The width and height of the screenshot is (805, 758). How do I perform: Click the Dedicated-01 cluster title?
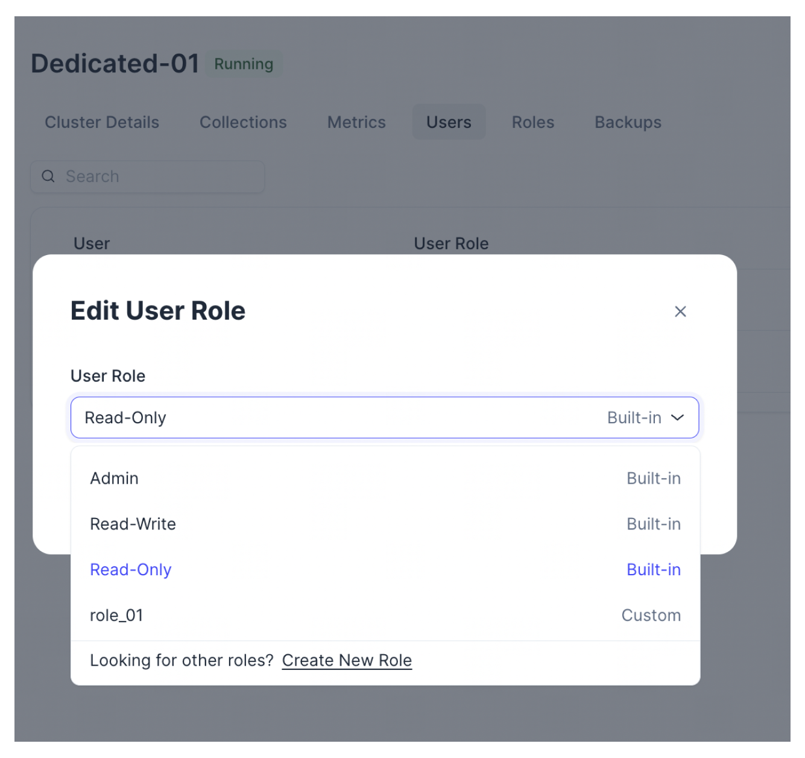point(115,64)
